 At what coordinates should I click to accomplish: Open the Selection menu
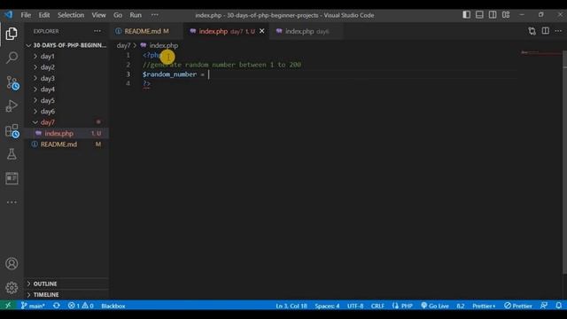click(x=71, y=15)
